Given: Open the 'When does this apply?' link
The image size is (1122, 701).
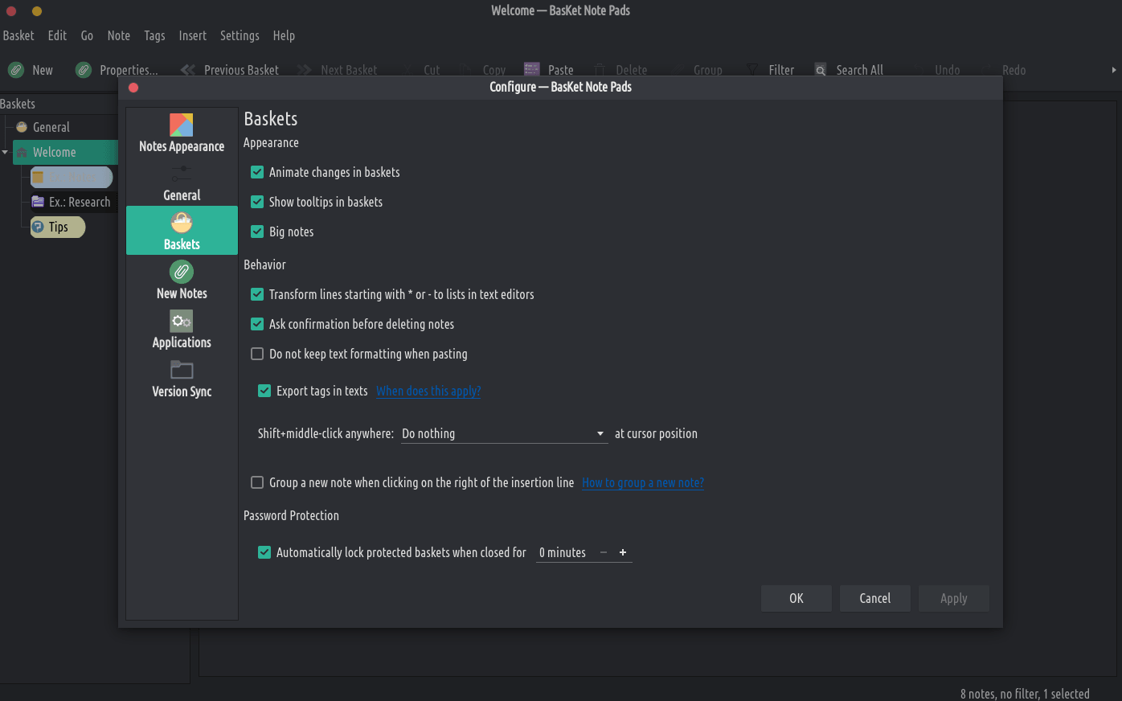Looking at the screenshot, I should coord(428,391).
